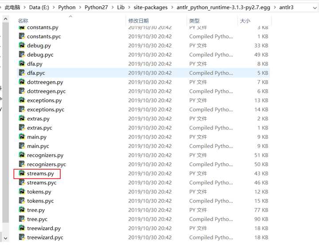Viewport: 319px width, 245px height.
Task: Expand chevron after site-packages breadcrumb
Action: coord(172,8)
